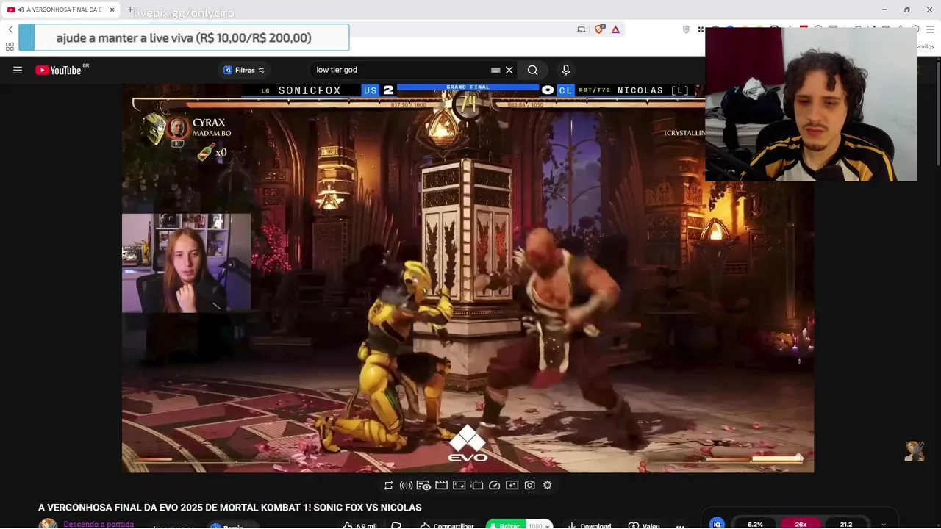The image size is (941, 529).
Task: Close the YouTube browser tab
Action: [112, 10]
